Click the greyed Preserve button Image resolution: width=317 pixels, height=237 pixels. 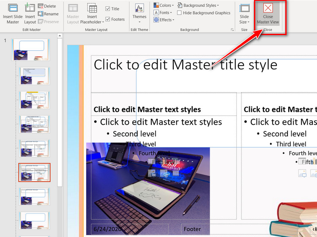pos(48,22)
